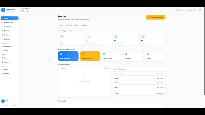Screen dimensions: 205x115
Task: Click the yellow Report a Problem button
Action: tap(156, 17)
